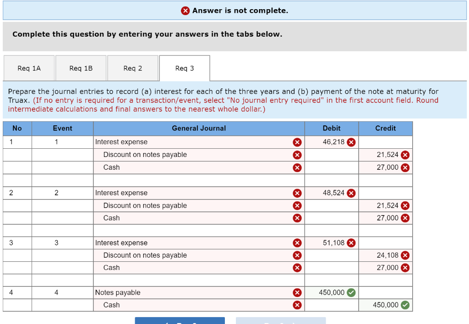Image resolution: width=469 pixels, height=324 pixels.
Task: Click the 'No' column header
Action: point(17,129)
